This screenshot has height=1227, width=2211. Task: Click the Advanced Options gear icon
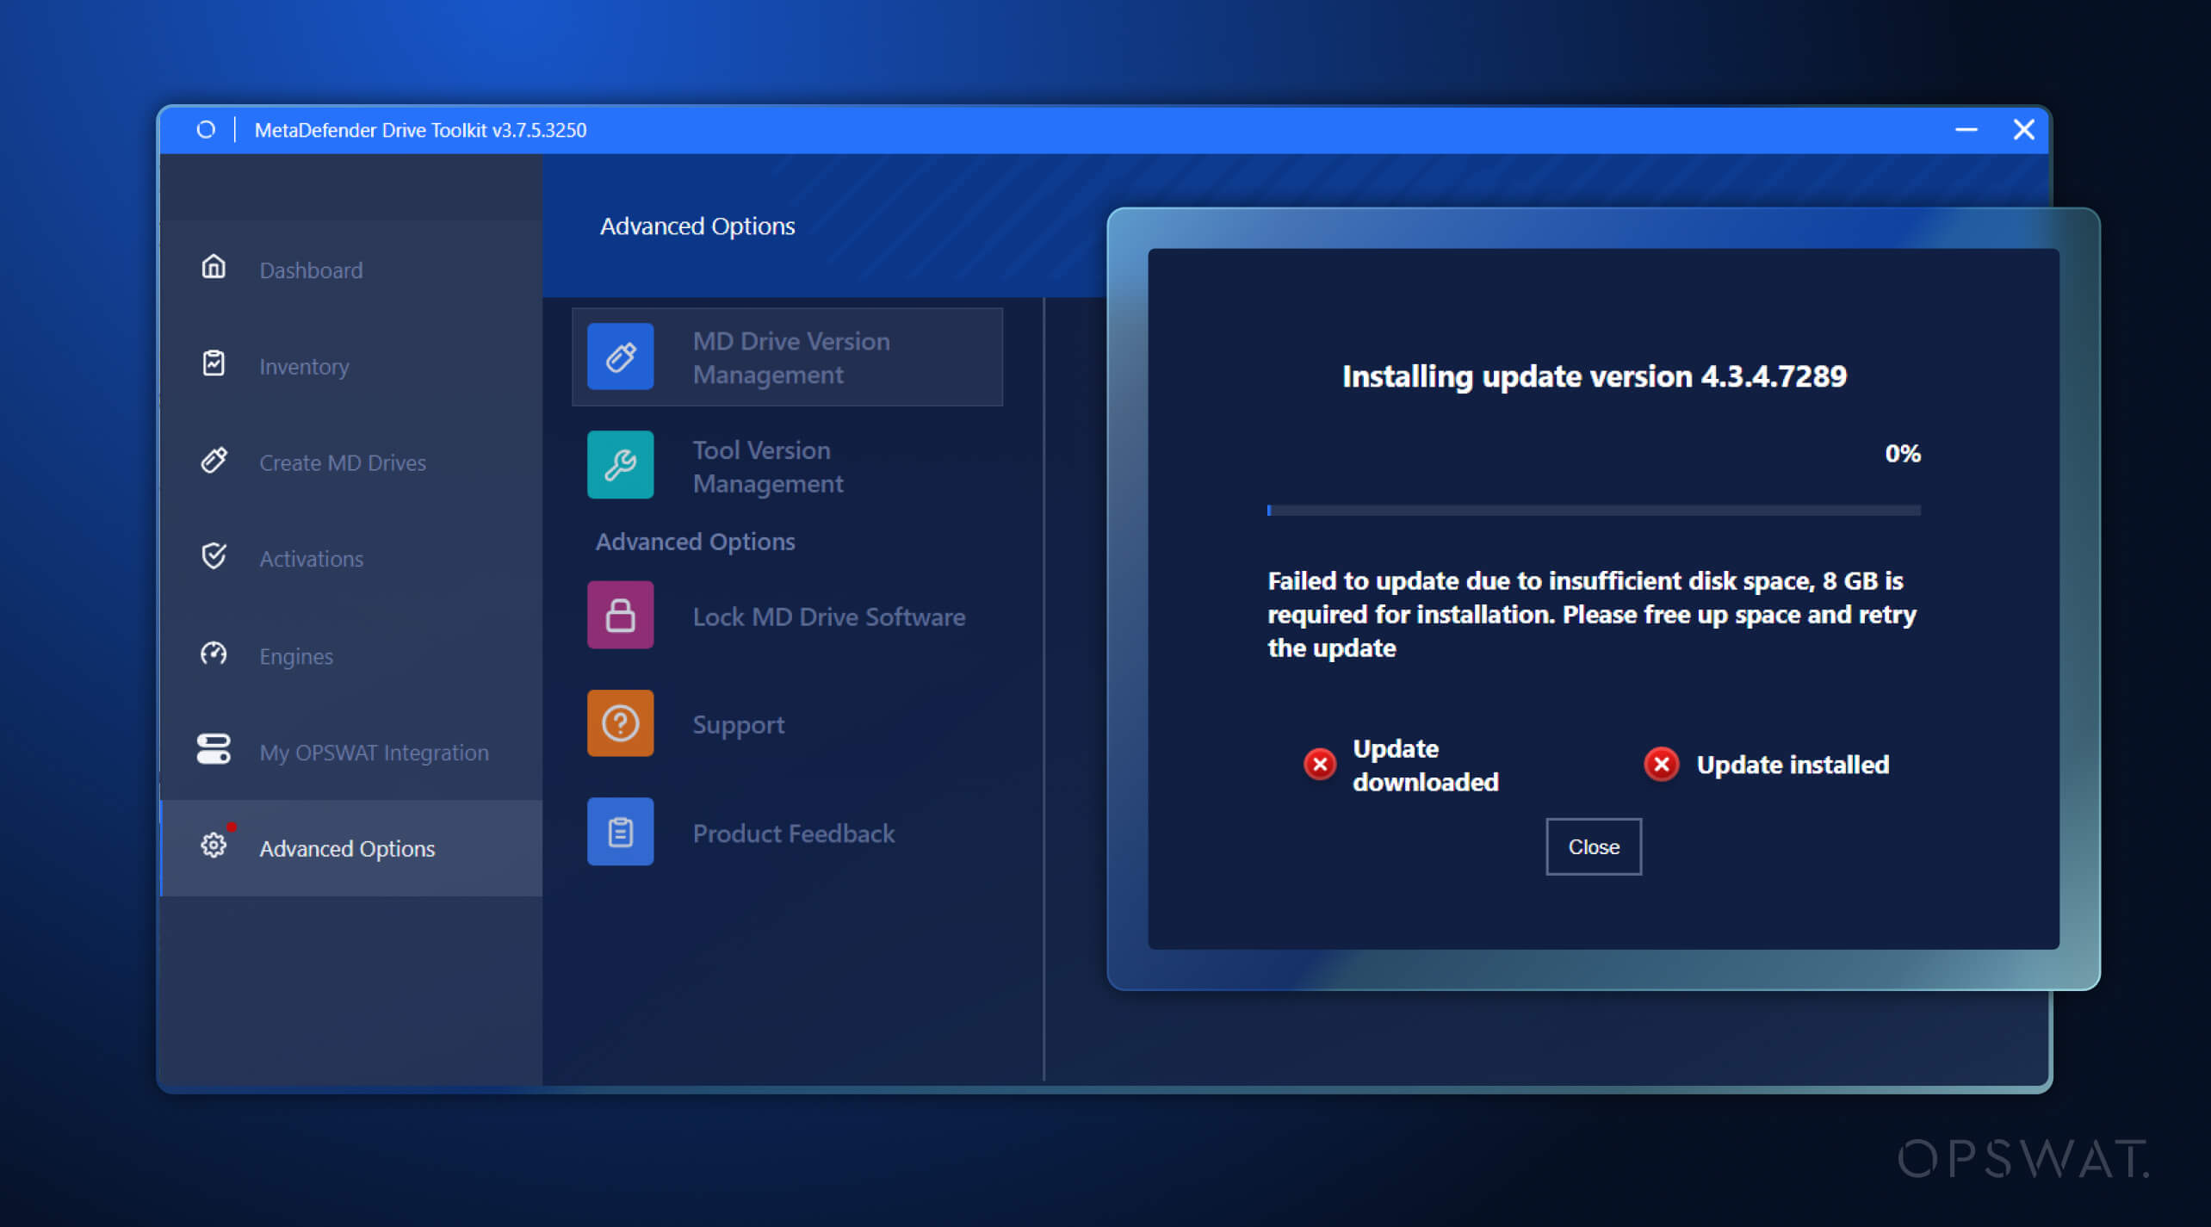pyautogui.click(x=213, y=847)
